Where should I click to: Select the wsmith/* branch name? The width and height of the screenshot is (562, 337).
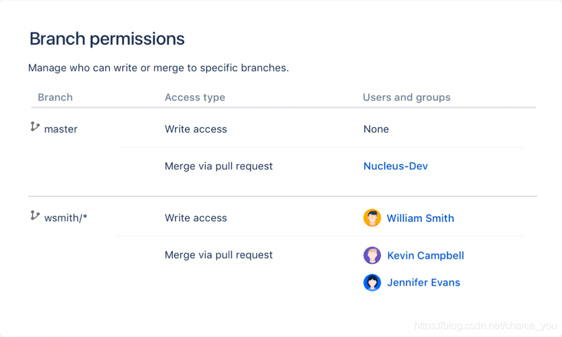tap(66, 218)
